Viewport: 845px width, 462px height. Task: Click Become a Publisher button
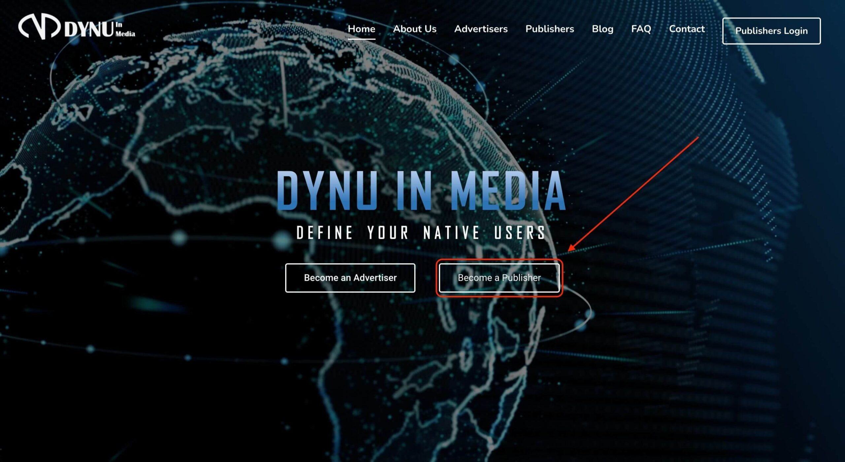click(x=499, y=278)
